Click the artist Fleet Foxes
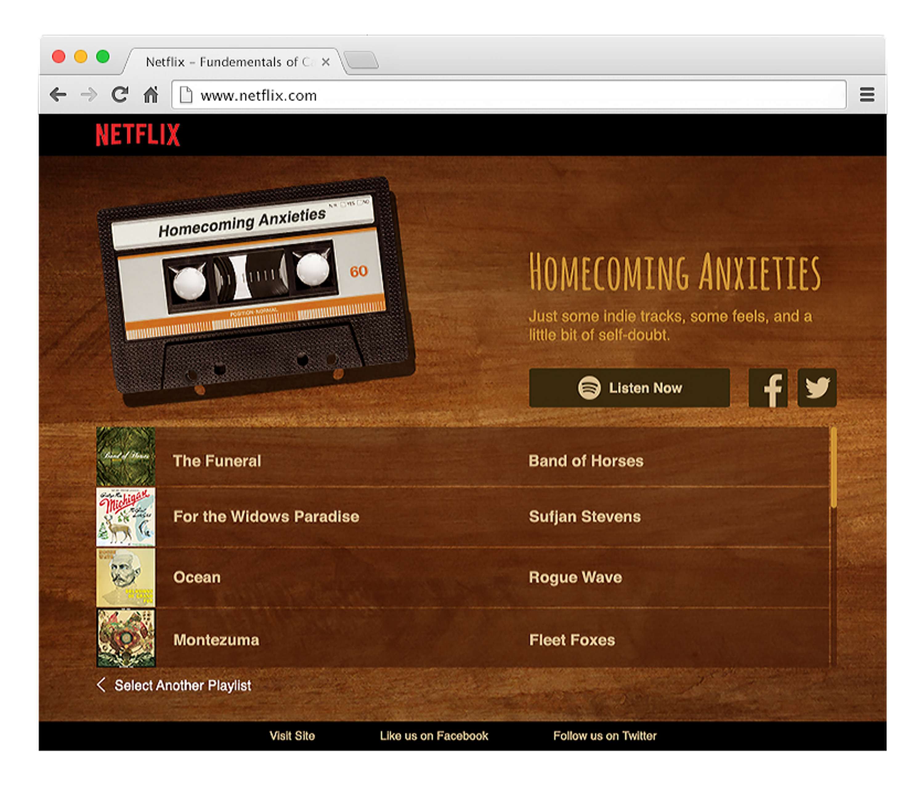This screenshot has width=924, height=798. click(572, 640)
